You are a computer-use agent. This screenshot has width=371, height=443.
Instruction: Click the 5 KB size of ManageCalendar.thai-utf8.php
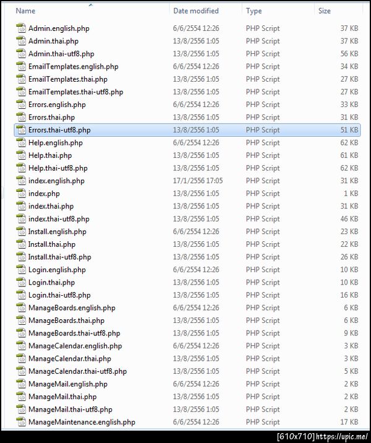coord(351,371)
